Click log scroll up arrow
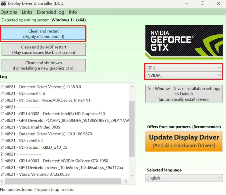This screenshot has width=226, height=195. (132, 86)
